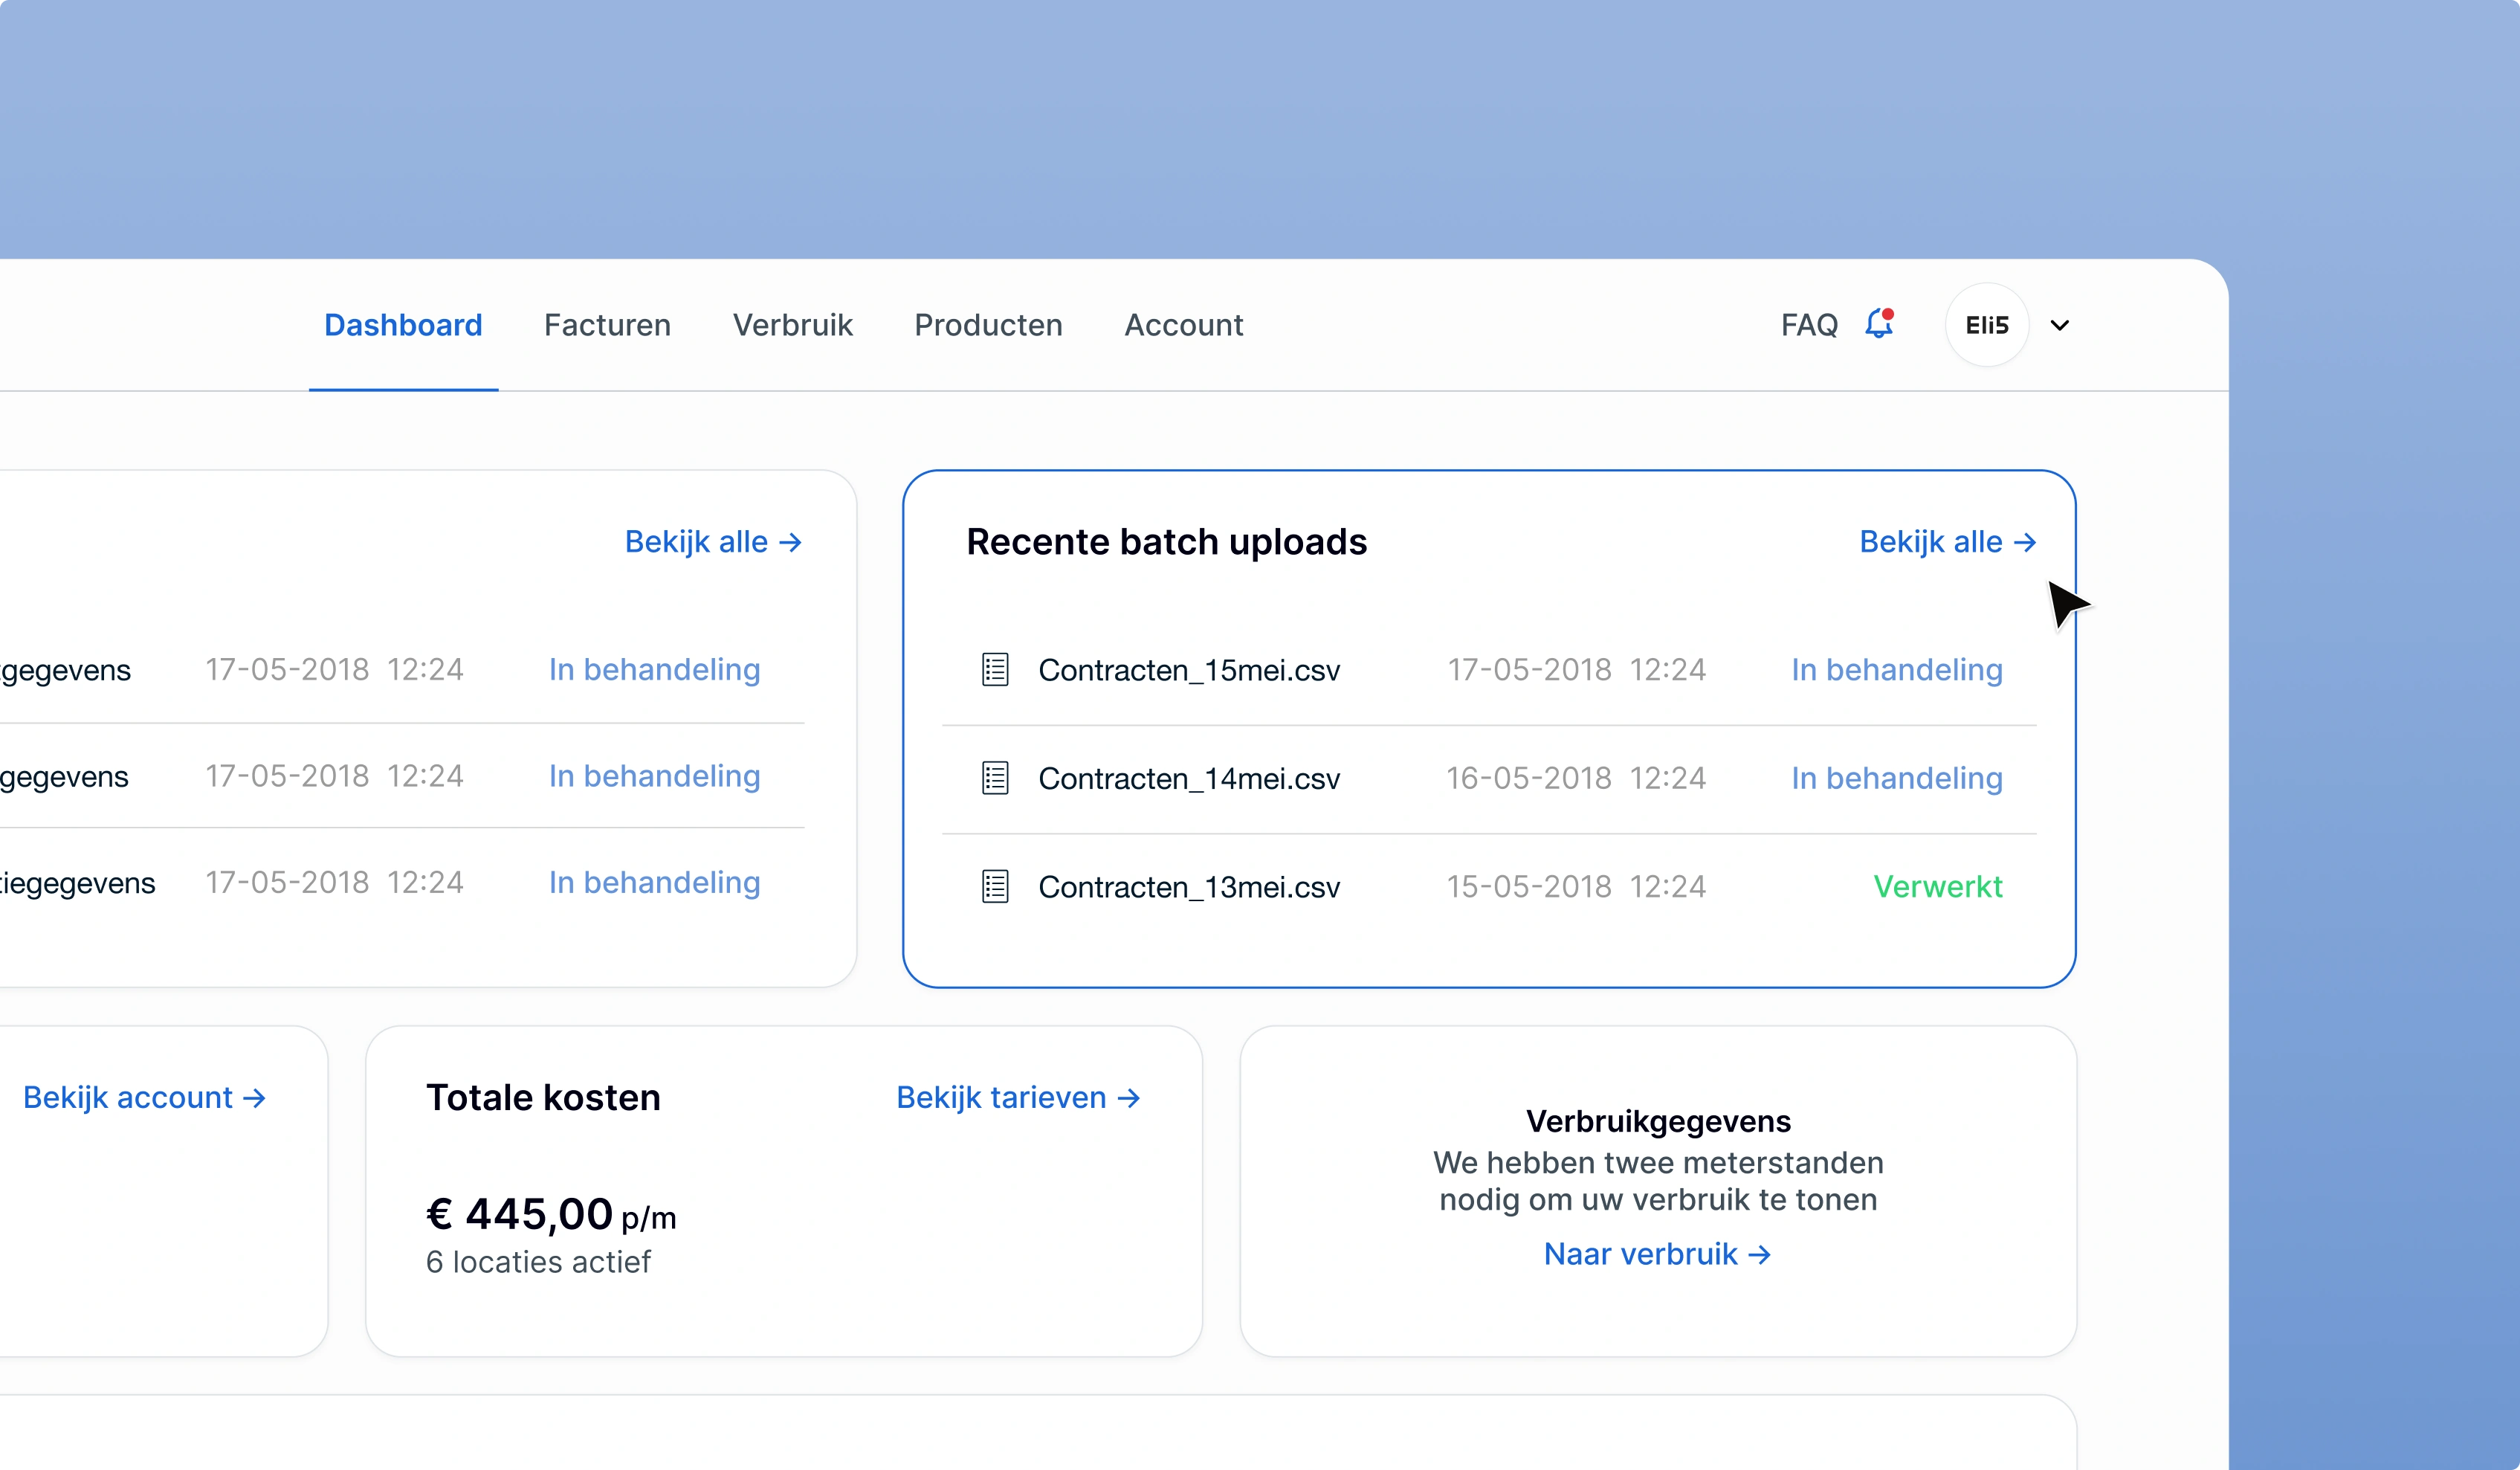2520x1470 pixels.
Task: Select file name Contracten_14mei.csv
Action: pyautogui.click(x=1189, y=778)
